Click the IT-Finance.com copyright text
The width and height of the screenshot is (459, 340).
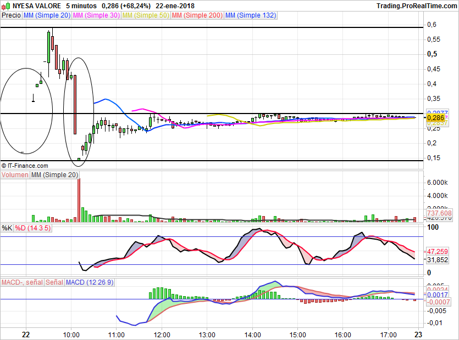[x=25, y=165]
